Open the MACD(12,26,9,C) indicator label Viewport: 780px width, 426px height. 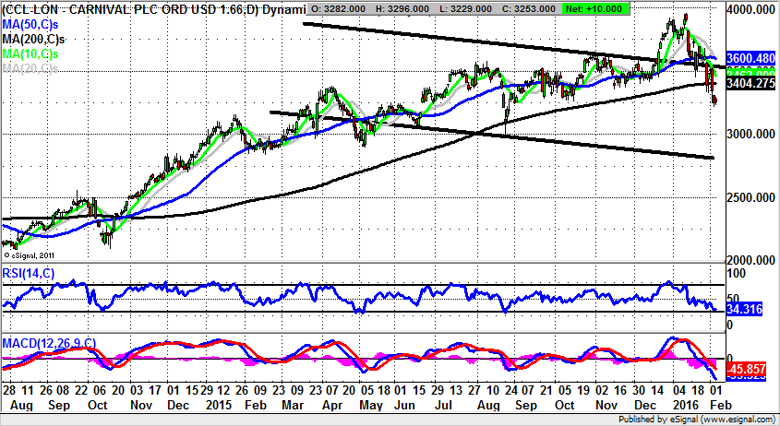pos(49,343)
